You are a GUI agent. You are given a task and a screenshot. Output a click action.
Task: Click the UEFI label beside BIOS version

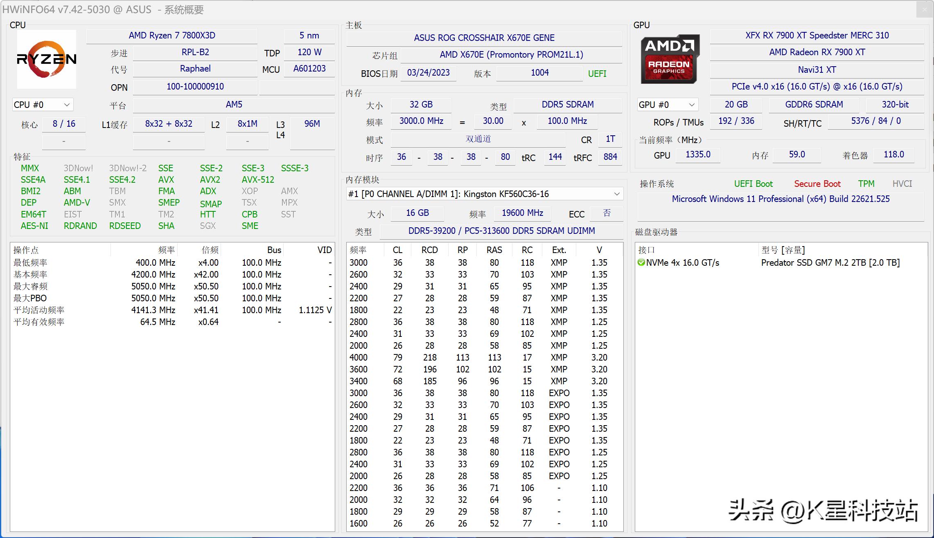[x=597, y=73]
